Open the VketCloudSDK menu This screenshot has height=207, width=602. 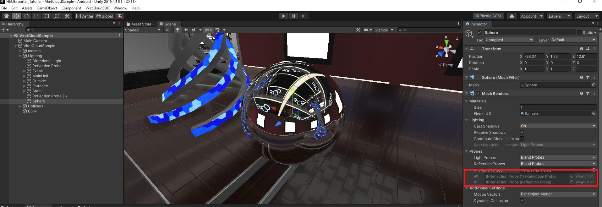[x=97, y=8]
